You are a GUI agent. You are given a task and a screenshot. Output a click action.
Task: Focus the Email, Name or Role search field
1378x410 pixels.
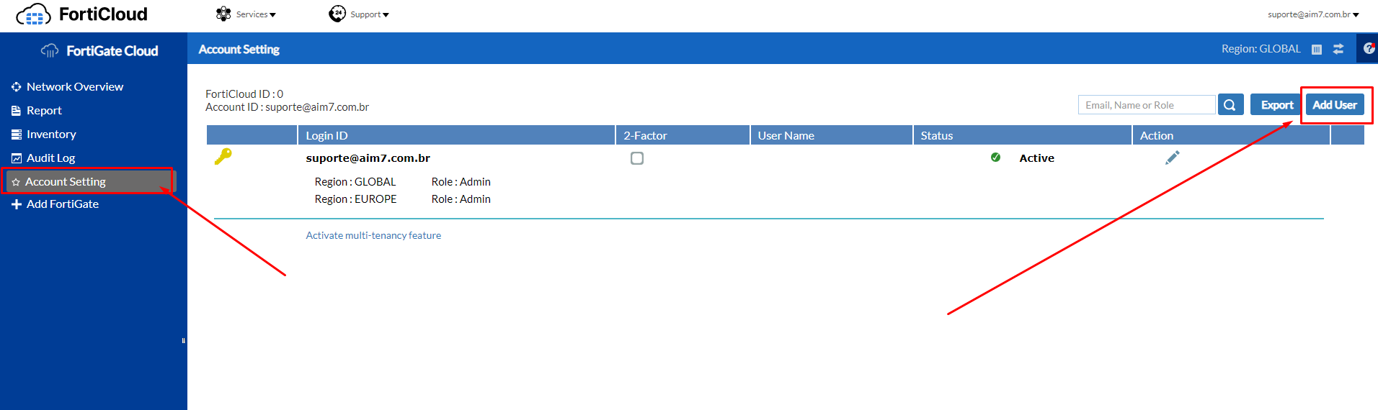tap(1147, 105)
